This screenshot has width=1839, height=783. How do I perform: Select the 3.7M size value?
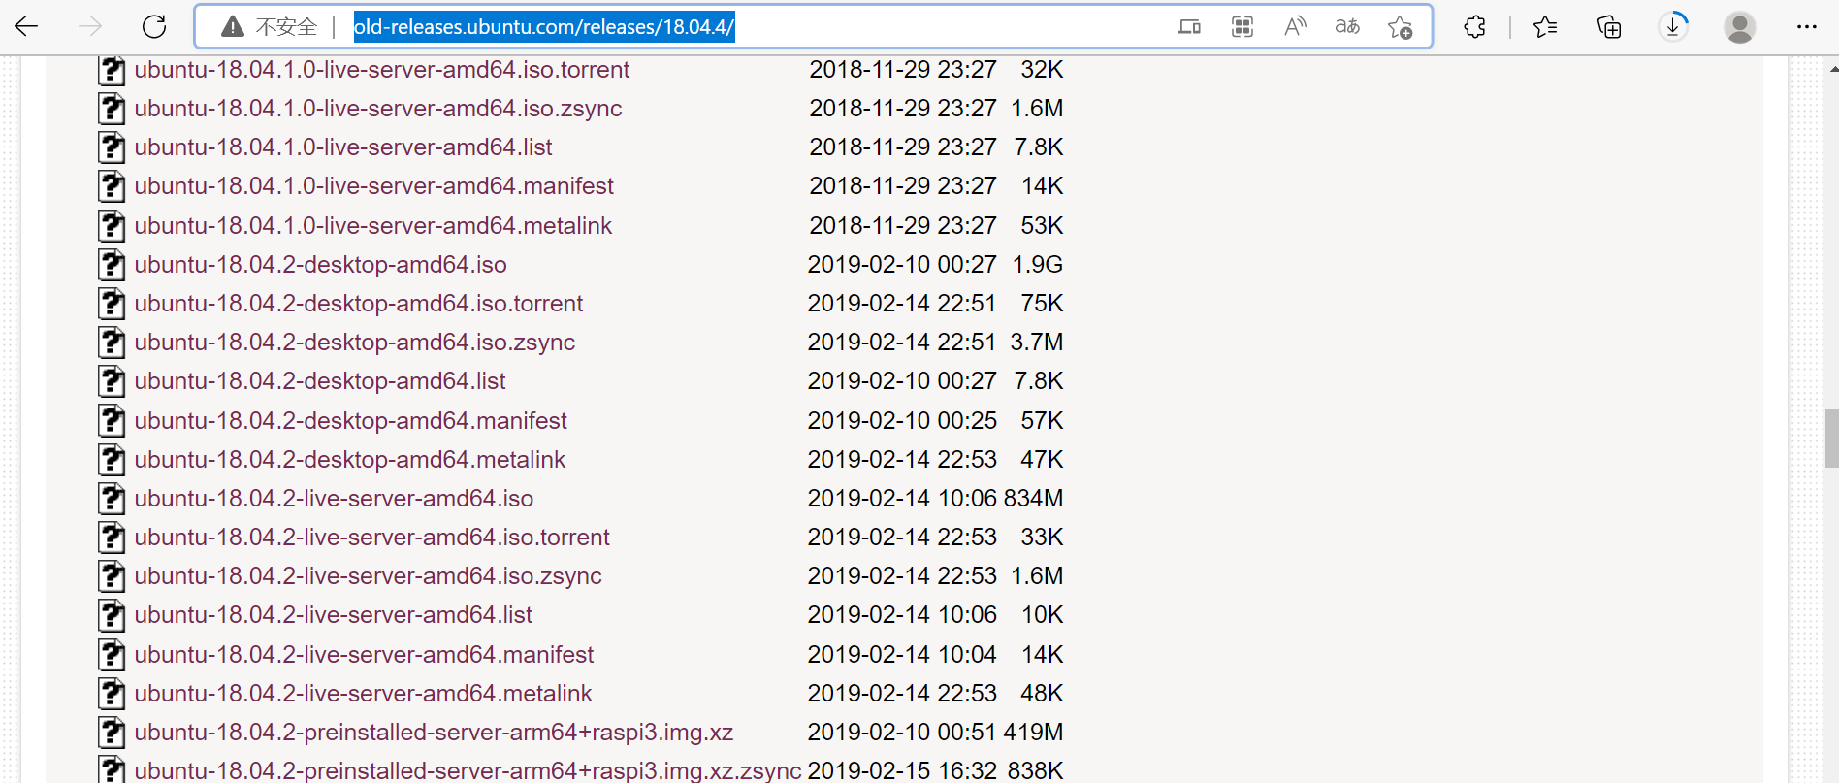pyautogui.click(x=1037, y=343)
